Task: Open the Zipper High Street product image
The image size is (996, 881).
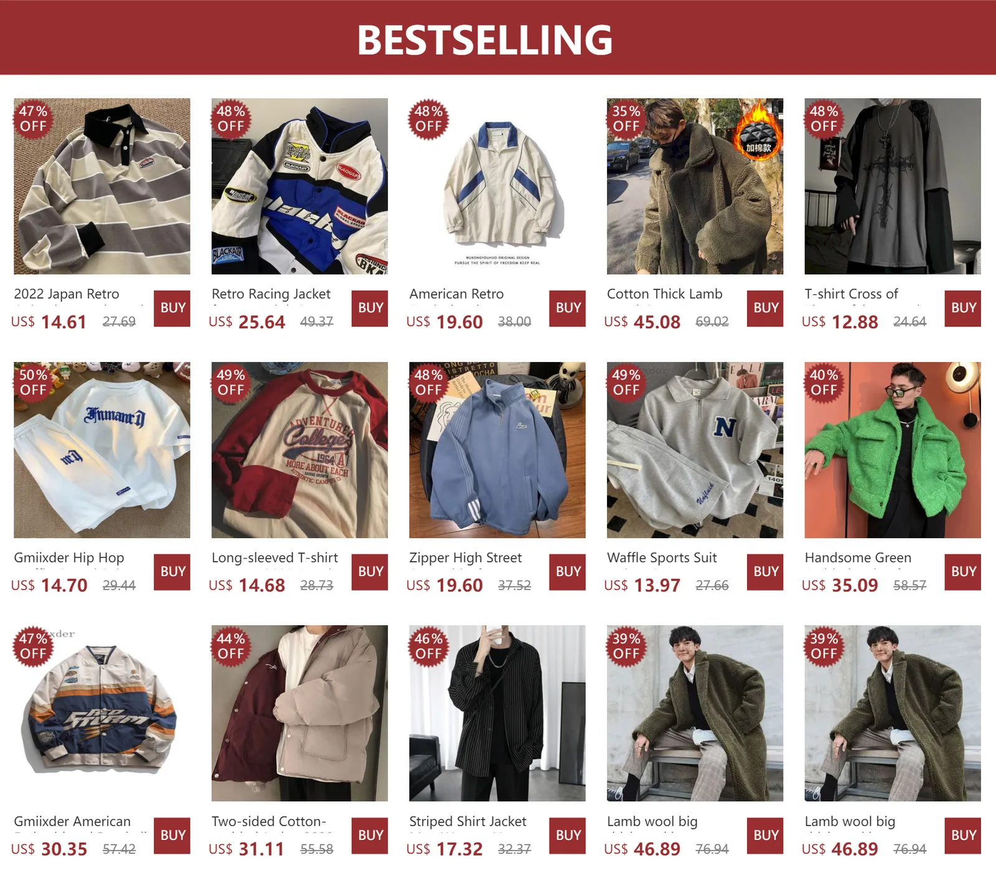Action: point(497,450)
